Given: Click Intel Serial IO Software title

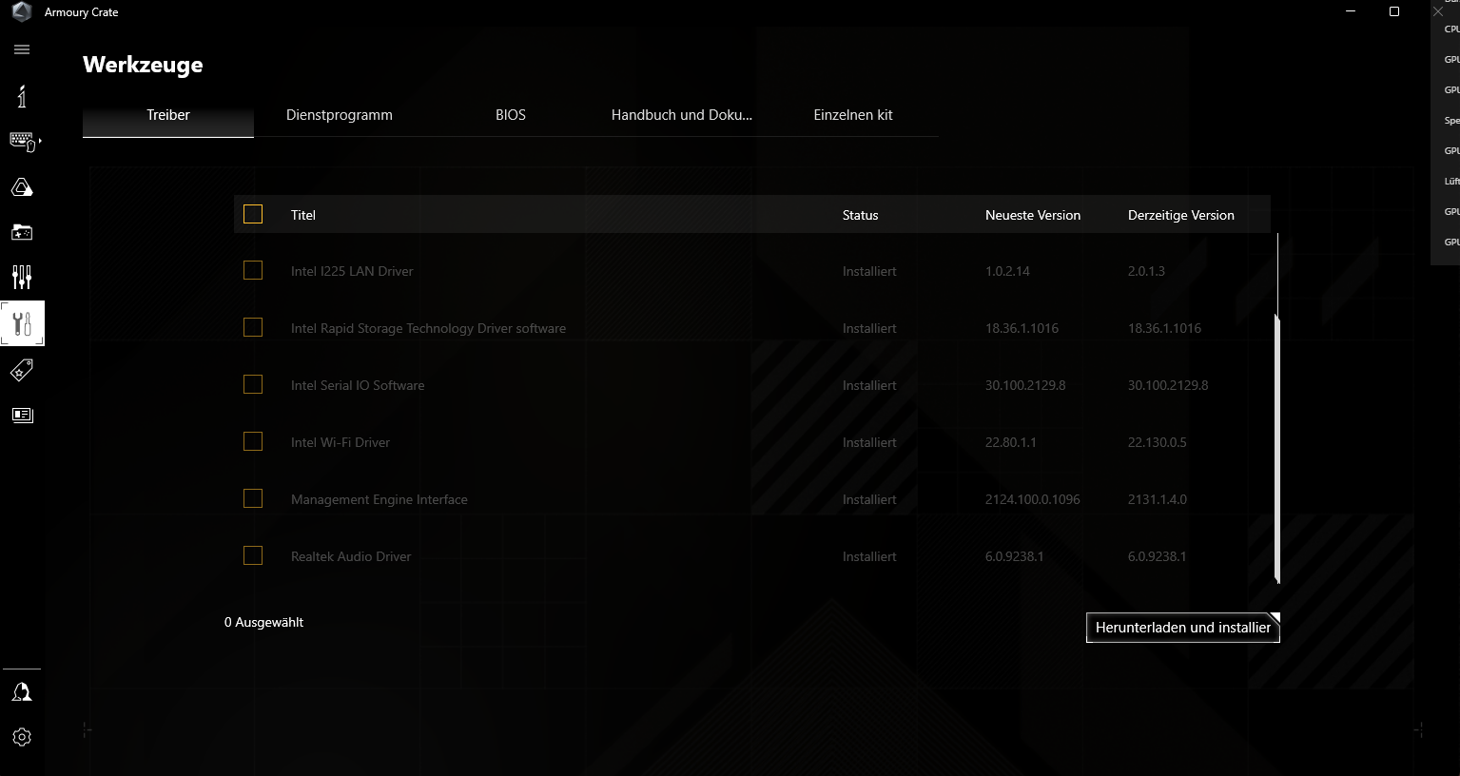Looking at the screenshot, I should pyautogui.click(x=358, y=385).
